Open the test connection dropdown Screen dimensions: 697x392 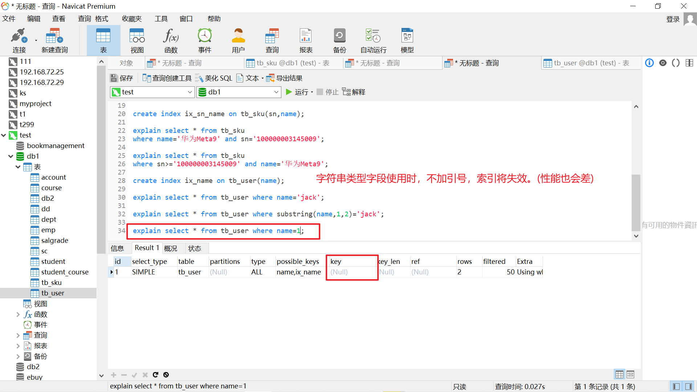point(189,92)
